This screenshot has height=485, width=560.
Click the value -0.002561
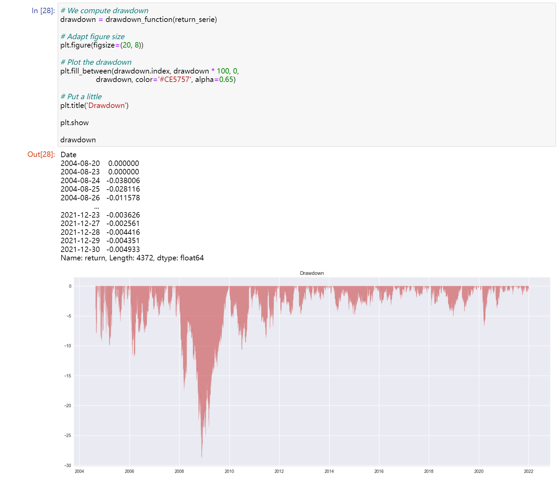tap(123, 224)
